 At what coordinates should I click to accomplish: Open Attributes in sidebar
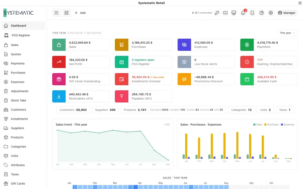pos(24,165)
